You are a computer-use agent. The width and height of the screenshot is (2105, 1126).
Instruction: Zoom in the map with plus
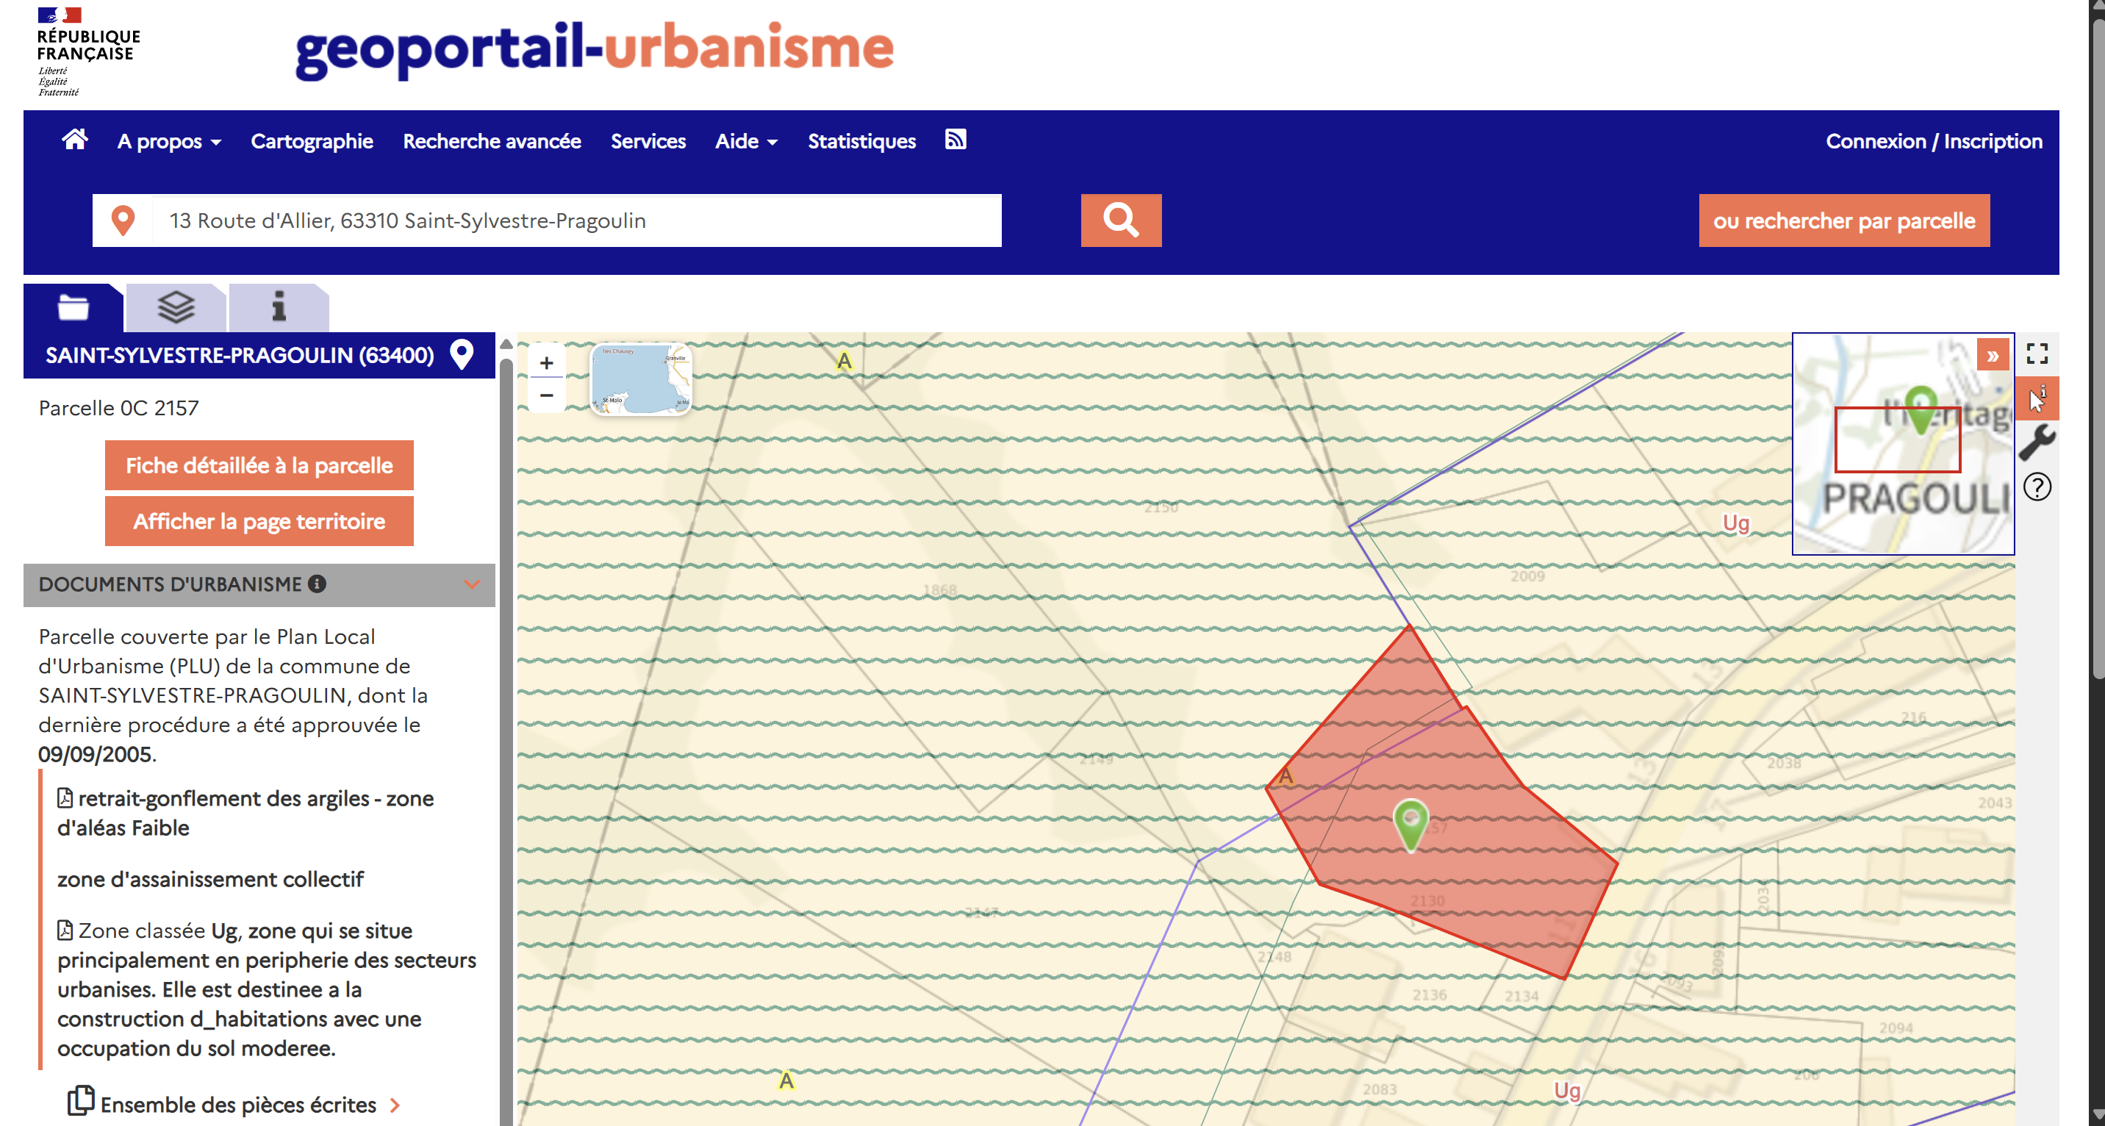tap(547, 363)
